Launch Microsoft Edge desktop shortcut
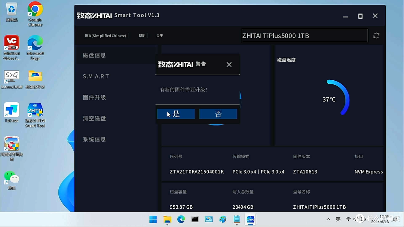Screen dimensions: 404x227 (35, 48)
